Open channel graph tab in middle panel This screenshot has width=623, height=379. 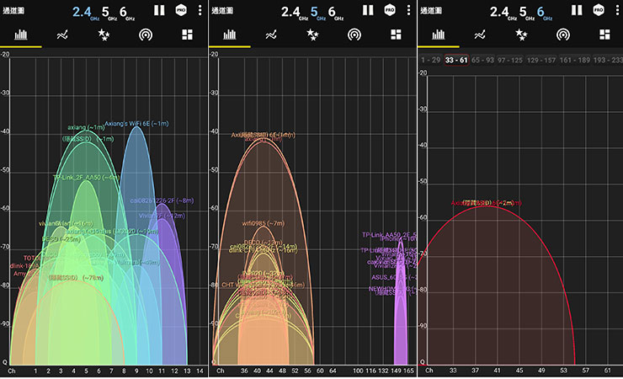[229, 35]
